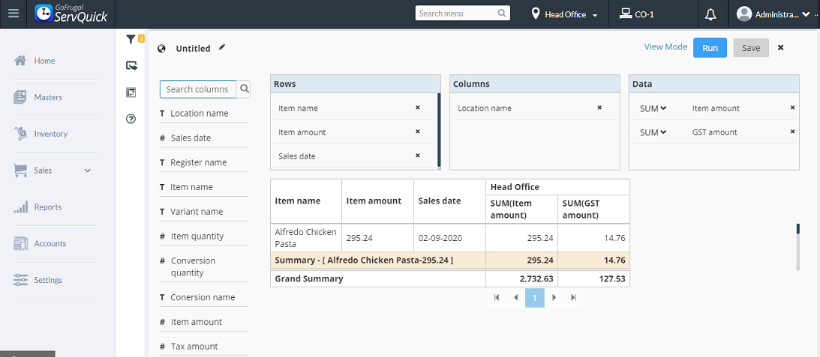
Task: Focus the Search columns input field
Action: click(x=198, y=89)
